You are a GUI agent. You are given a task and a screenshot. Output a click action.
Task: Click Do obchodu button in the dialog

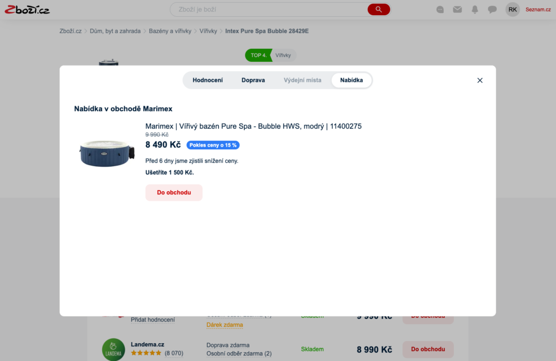pos(174,193)
